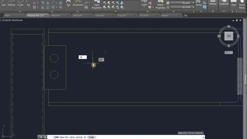Screen dimensions: 247x139
Task: Close the command line window
Action: click(x=41, y=137)
